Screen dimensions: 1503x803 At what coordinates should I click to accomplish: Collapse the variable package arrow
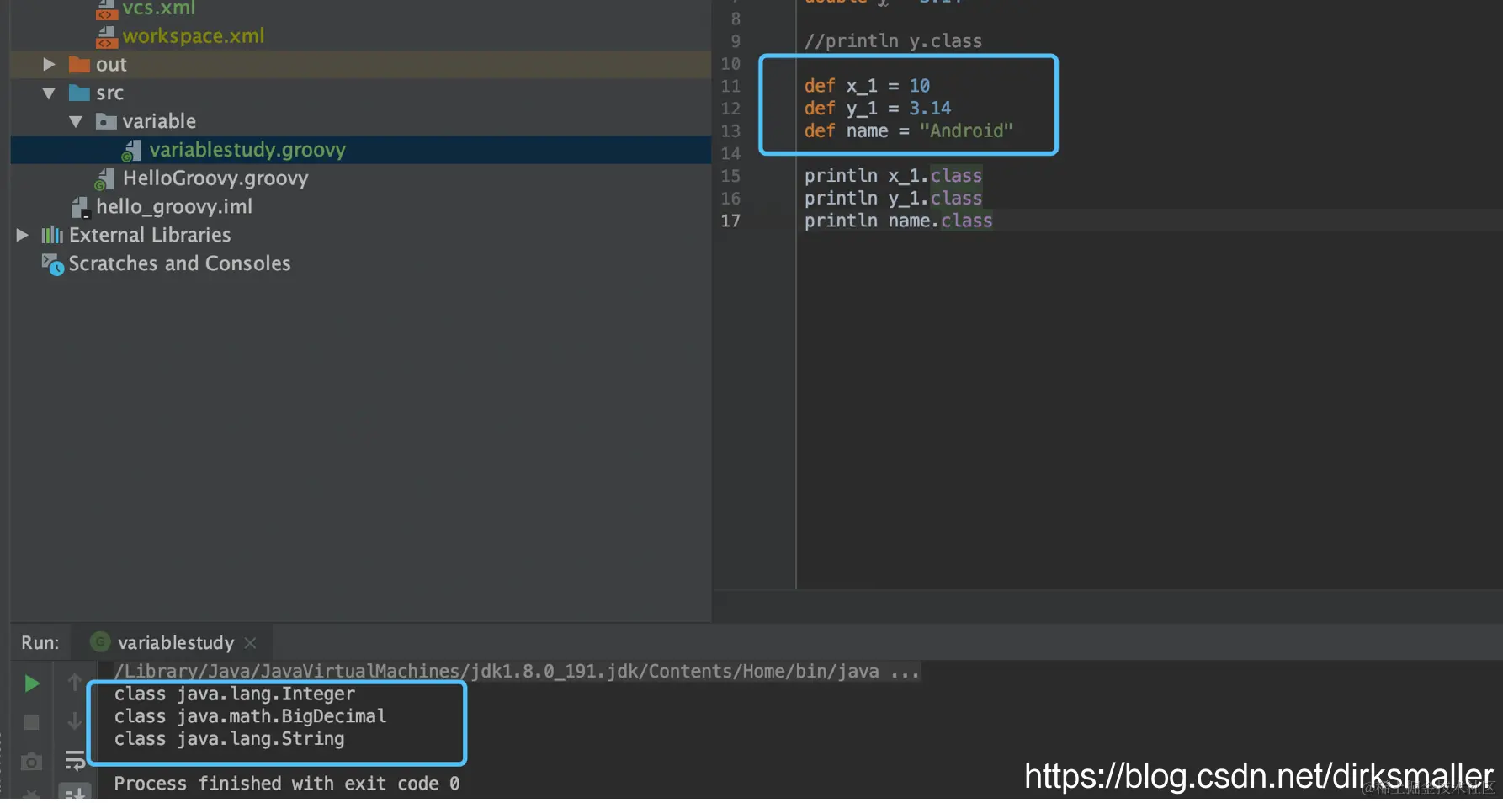[x=76, y=122]
